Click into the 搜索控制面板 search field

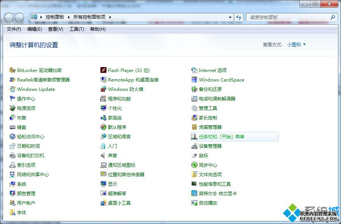(288, 17)
